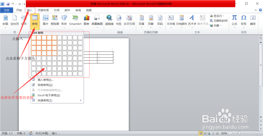Image resolution: width=263 pixels, height=136 pixels.
Task: Toggle the ruler button above scrollbar
Action: [261, 38]
